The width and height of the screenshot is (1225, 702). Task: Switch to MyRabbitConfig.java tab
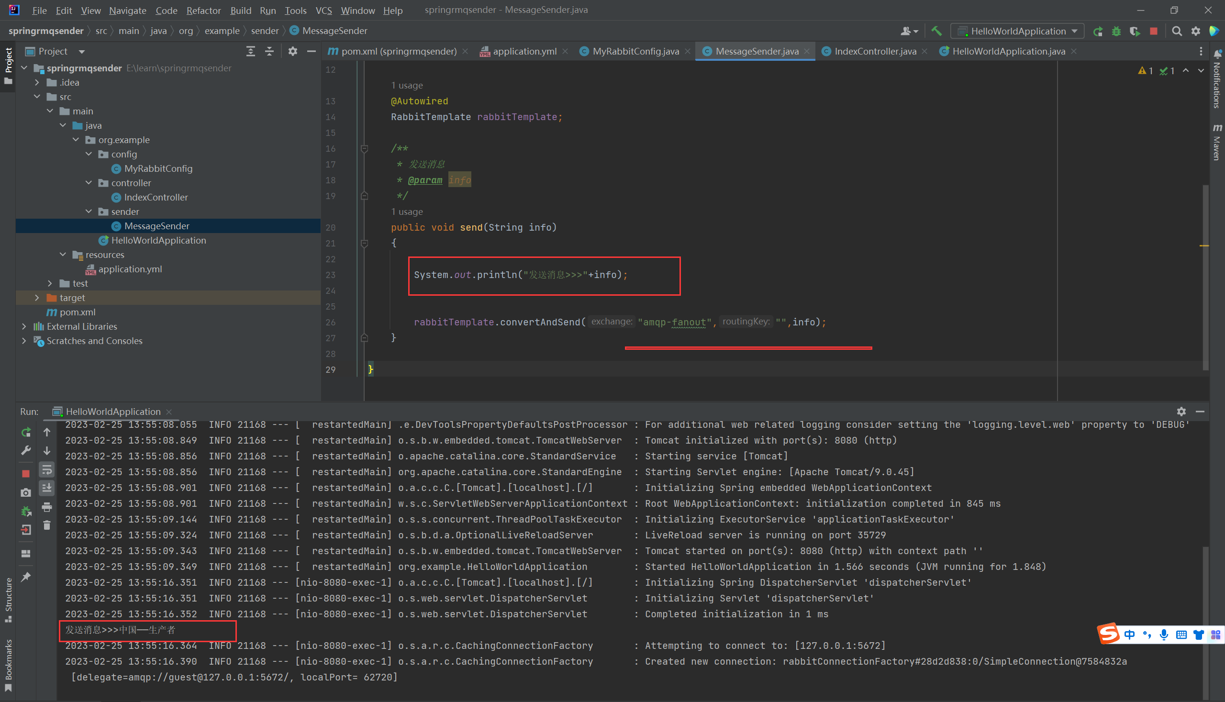[x=635, y=51]
